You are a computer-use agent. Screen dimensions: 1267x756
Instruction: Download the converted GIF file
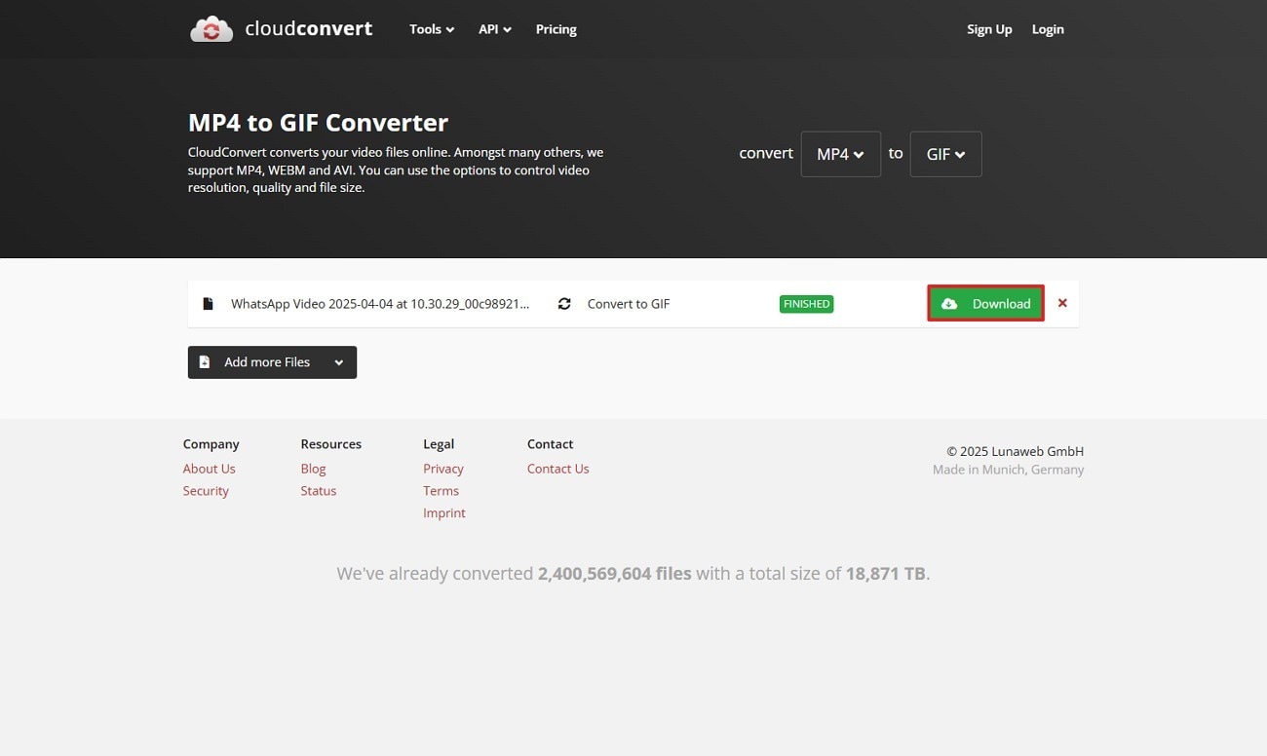(985, 303)
